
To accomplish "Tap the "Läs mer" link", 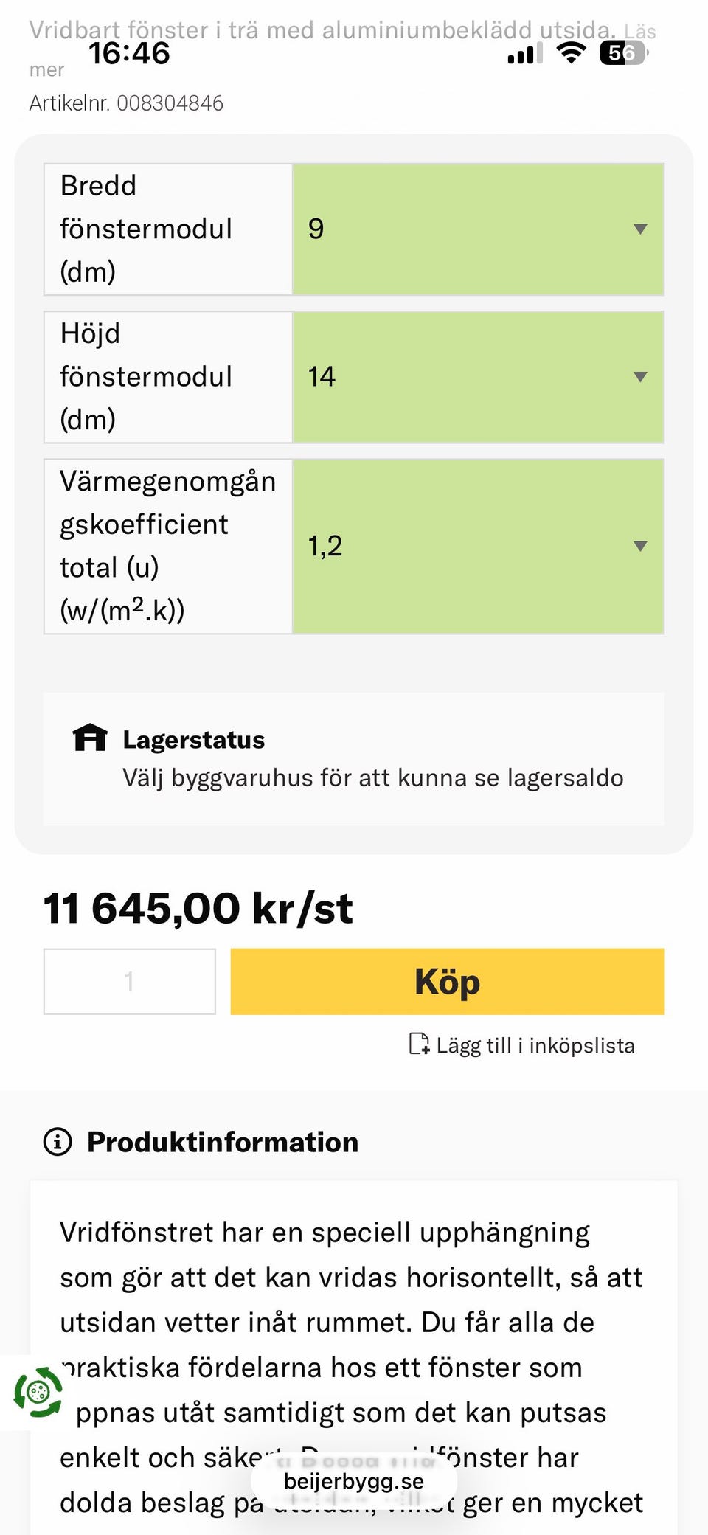I will click(639, 32).
